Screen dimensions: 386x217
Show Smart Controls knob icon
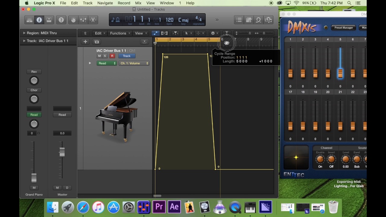(74, 20)
